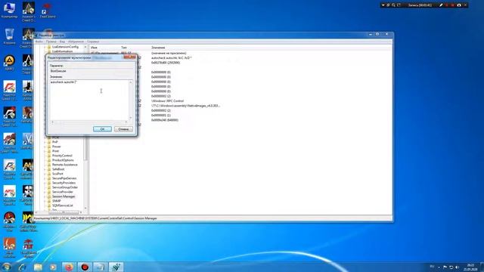Select the SQMServiceList key
484x272 pixels.
pyautogui.click(x=62, y=206)
